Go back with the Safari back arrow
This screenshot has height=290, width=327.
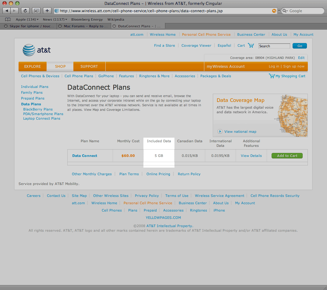(6, 11)
